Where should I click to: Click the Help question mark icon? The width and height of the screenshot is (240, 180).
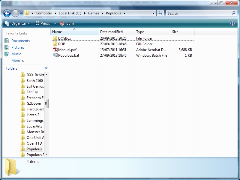232,23
